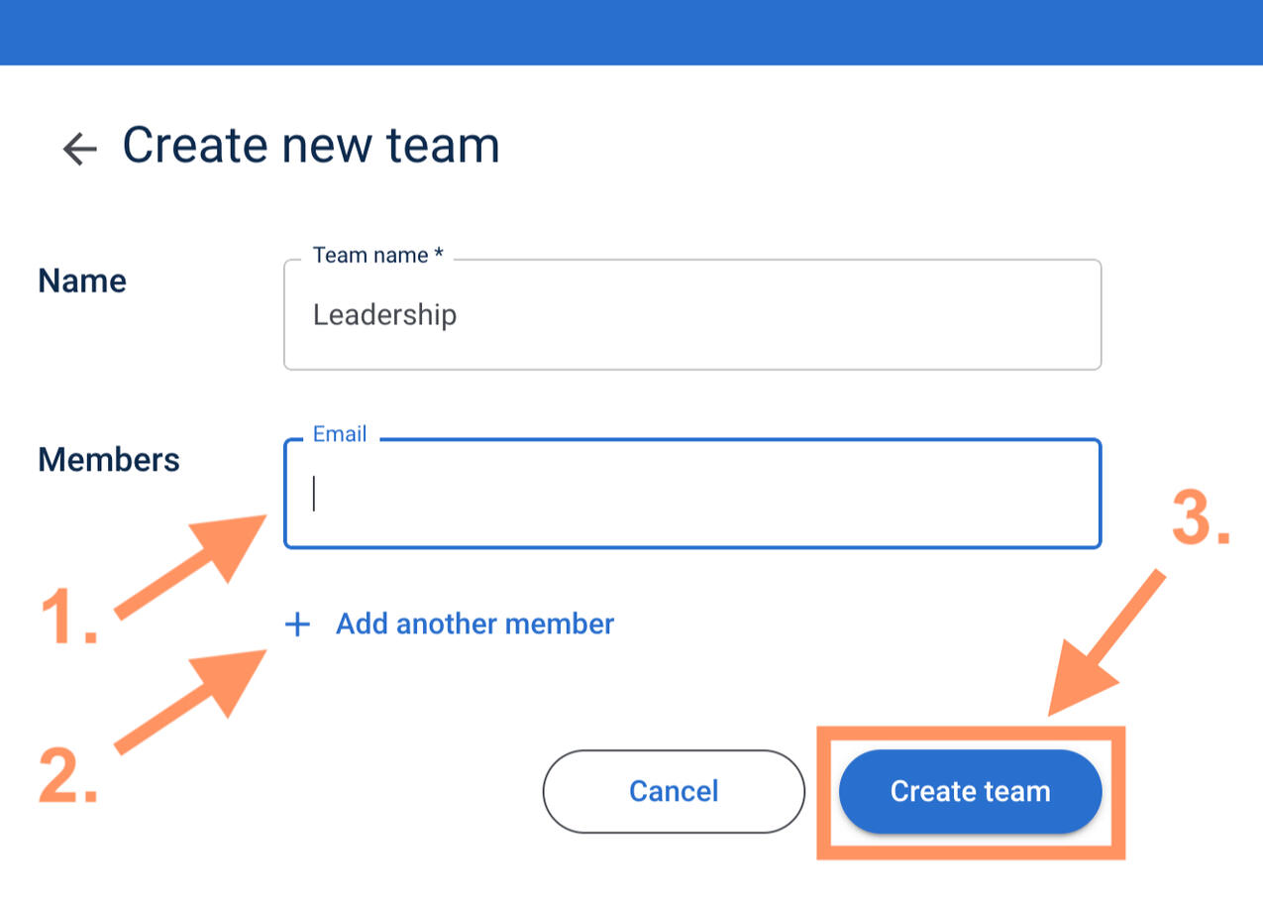Click the Members section label
This screenshot has width=1263, height=908.
click(x=109, y=460)
